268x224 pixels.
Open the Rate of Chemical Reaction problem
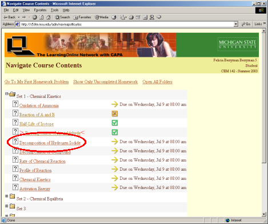(x=42, y=161)
